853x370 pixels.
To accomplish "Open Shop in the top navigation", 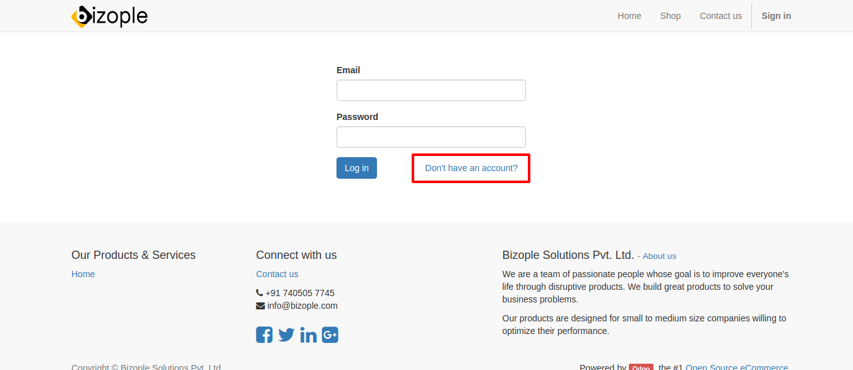I will click(x=671, y=16).
